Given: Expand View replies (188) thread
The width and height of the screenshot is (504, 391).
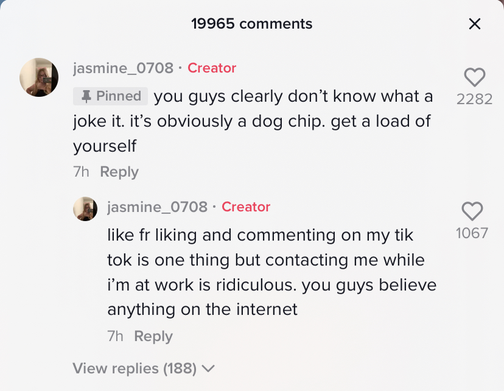Looking at the screenshot, I should [x=133, y=368].
